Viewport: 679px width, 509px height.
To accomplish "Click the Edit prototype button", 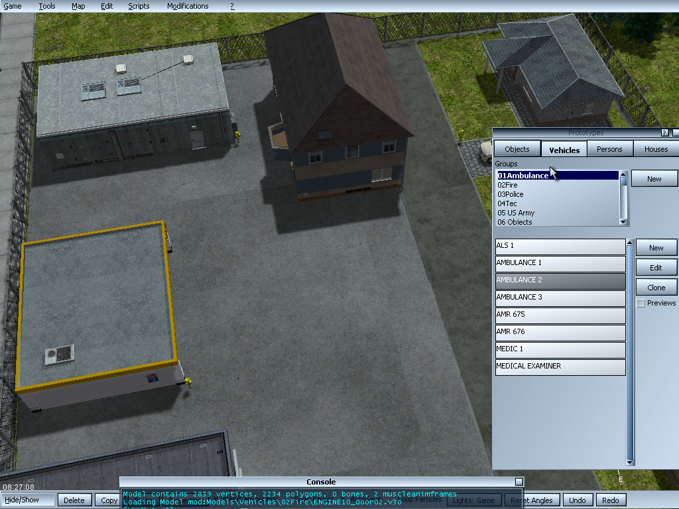I will 656,268.
